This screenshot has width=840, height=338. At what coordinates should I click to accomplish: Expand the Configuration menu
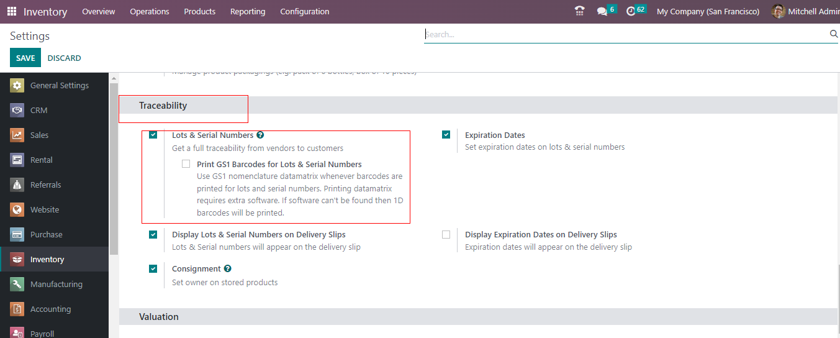[304, 12]
